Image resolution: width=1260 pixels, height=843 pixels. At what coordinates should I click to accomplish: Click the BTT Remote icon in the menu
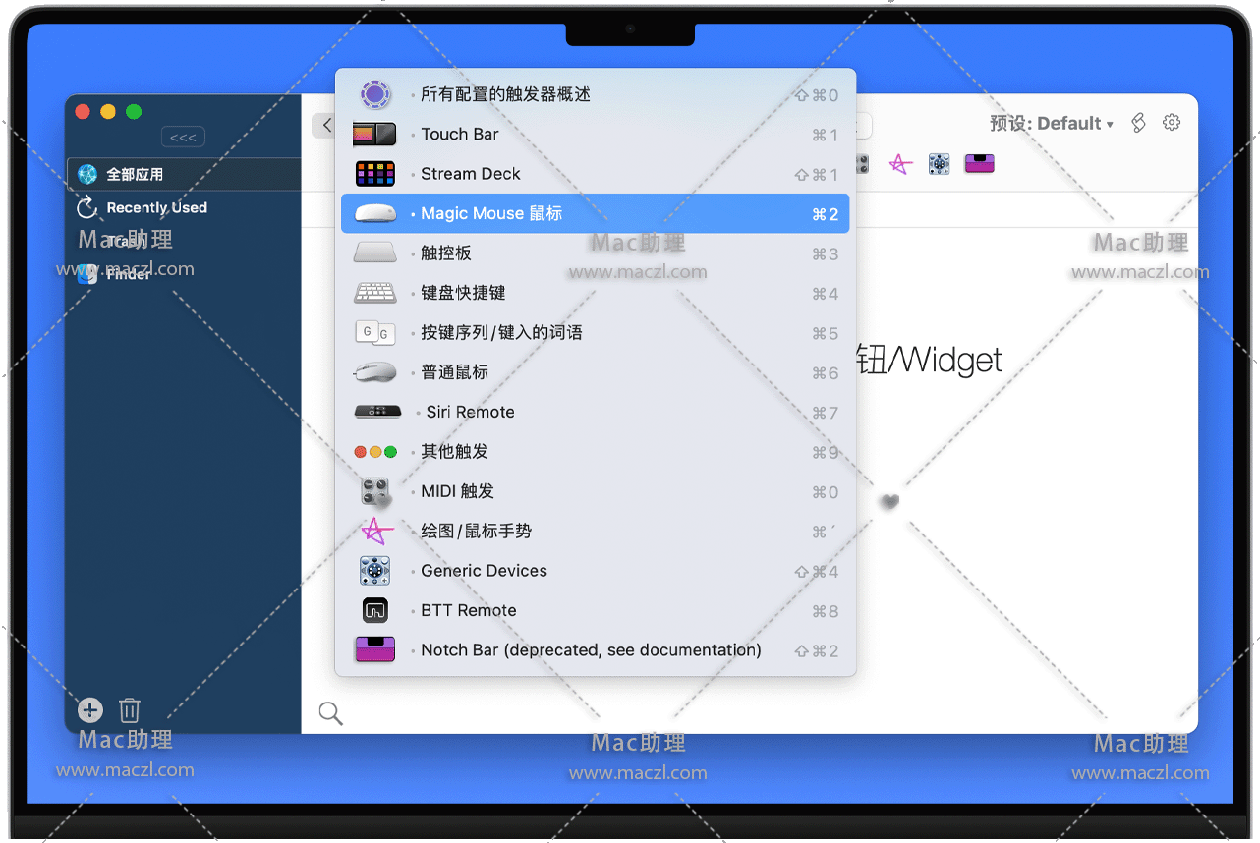[374, 610]
